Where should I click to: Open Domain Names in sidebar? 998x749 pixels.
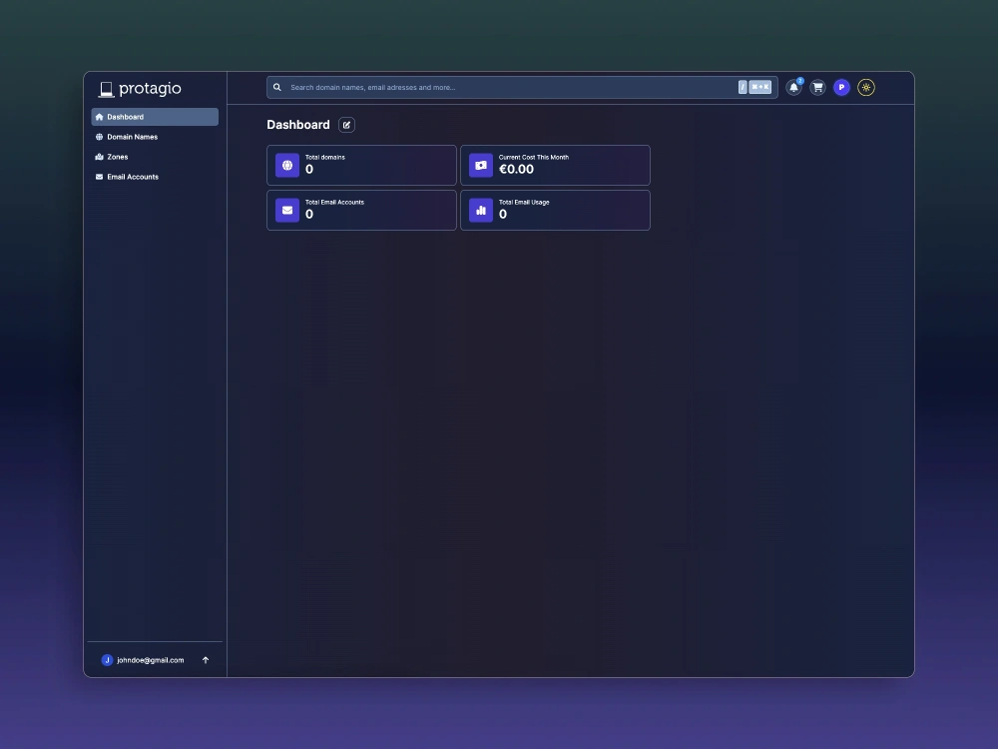coord(155,137)
